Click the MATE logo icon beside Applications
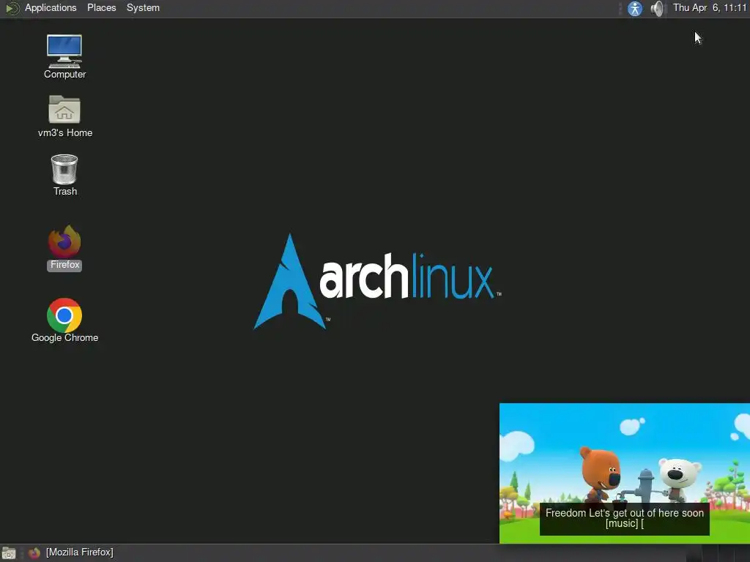750x562 pixels. coord(12,8)
